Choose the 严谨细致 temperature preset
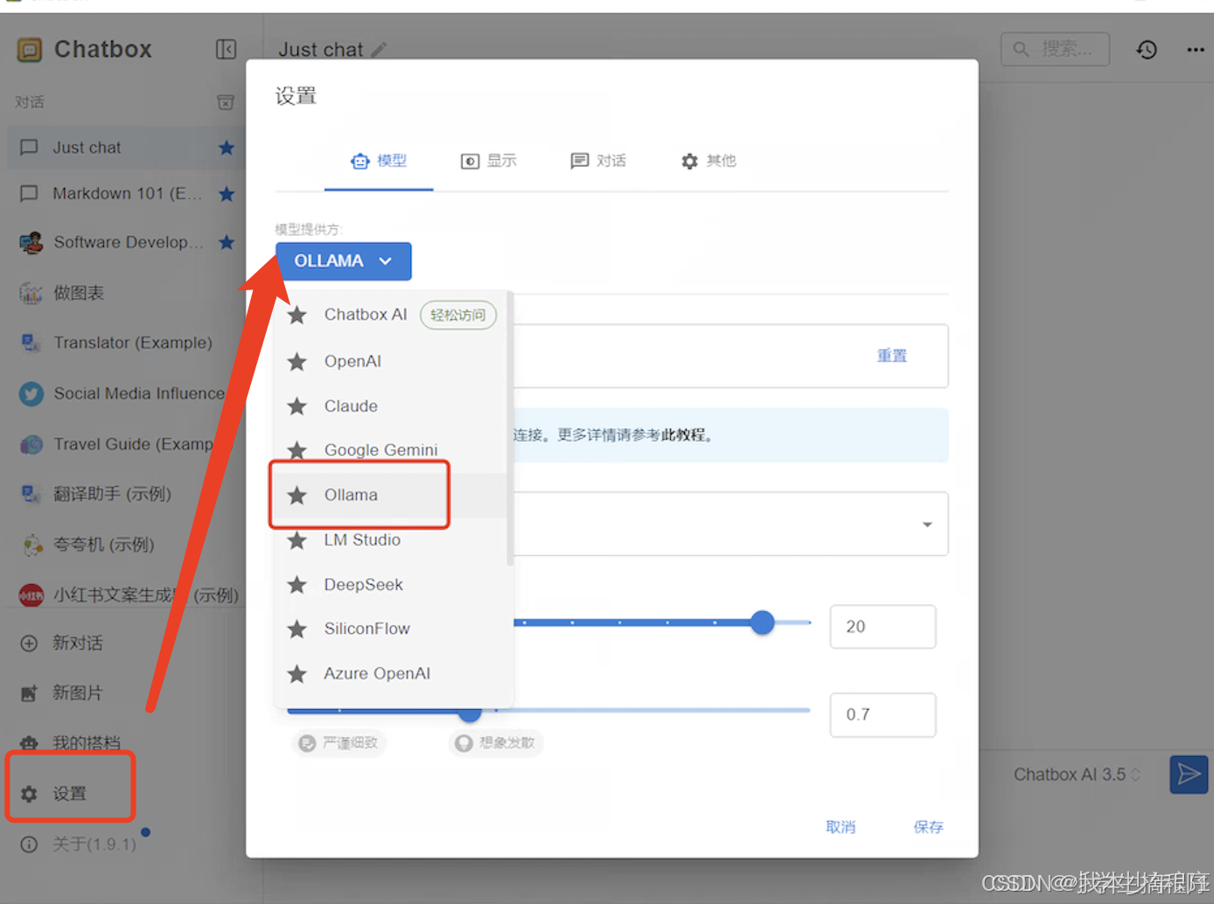The image size is (1214, 904). coord(340,743)
